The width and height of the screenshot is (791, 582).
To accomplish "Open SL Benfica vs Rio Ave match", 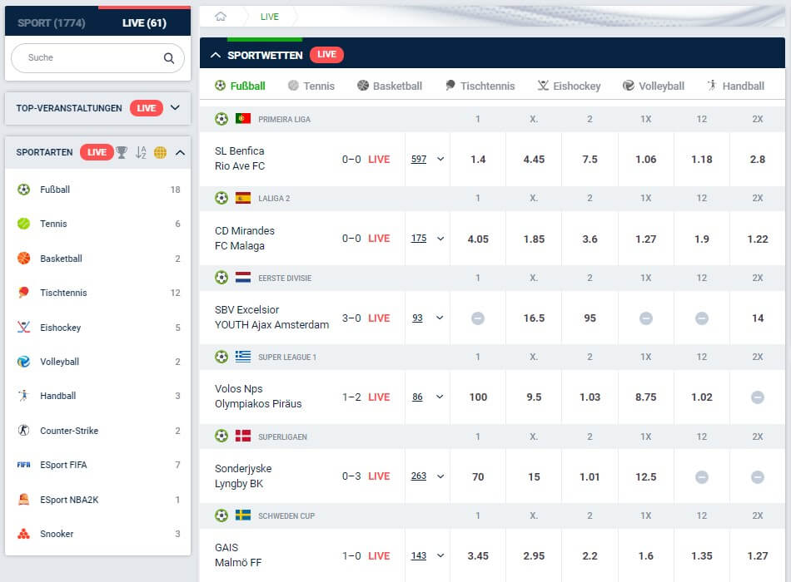I will click(x=240, y=159).
